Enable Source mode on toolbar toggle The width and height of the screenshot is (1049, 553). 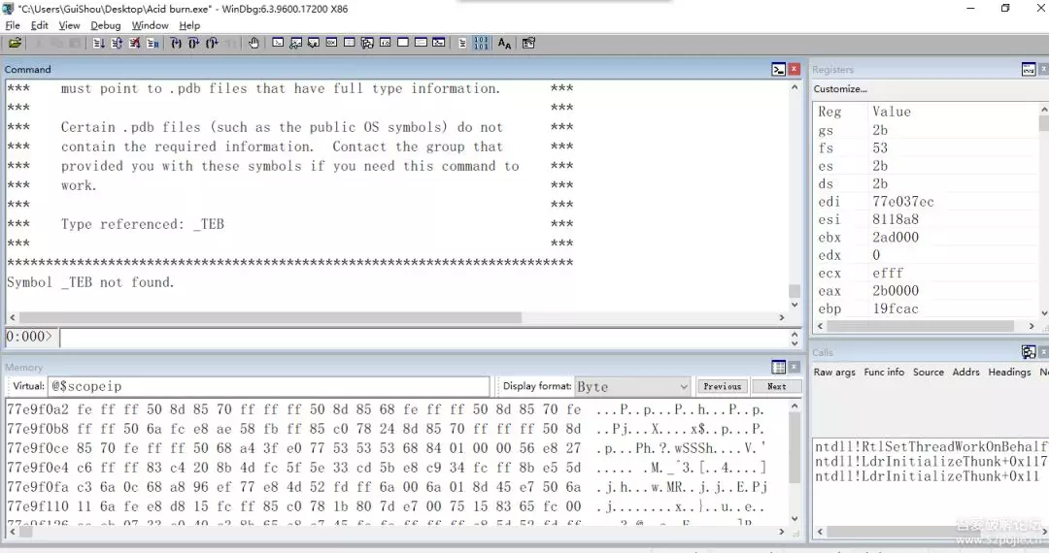[x=462, y=44]
